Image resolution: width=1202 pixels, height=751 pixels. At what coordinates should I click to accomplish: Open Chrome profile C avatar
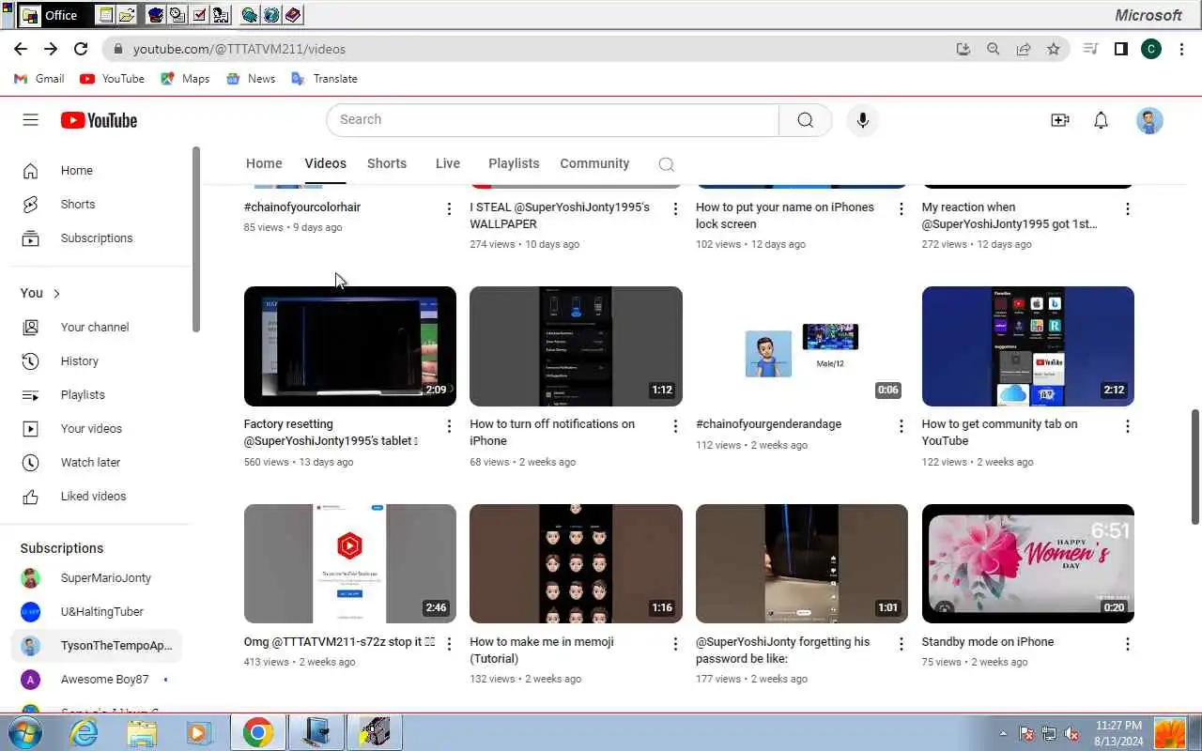[x=1151, y=49]
